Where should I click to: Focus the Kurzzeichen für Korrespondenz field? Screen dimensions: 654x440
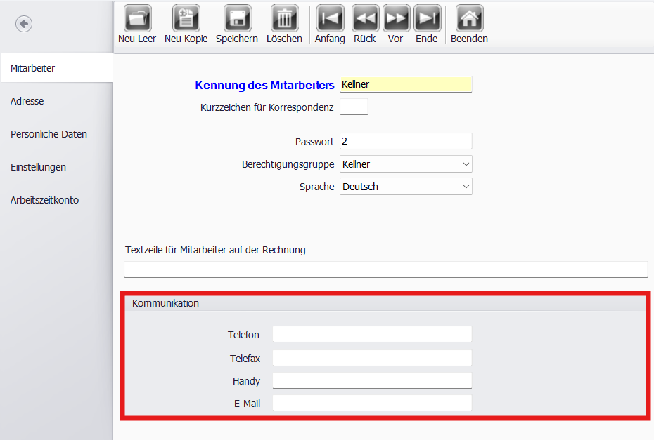(354, 107)
